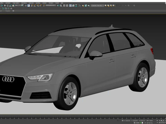Screen dimensions: 166x124
Task: Open the Help menu
Action: [x=62, y=3]
